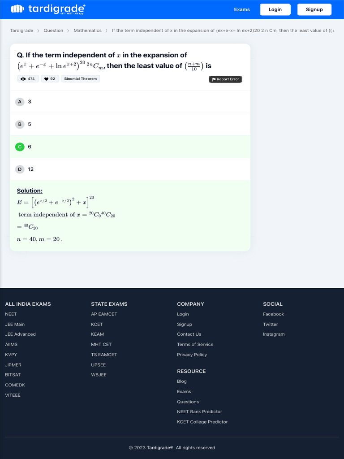The image size is (344, 459).
Task: Open the Exams menu in header
Action: click(242, 9)
